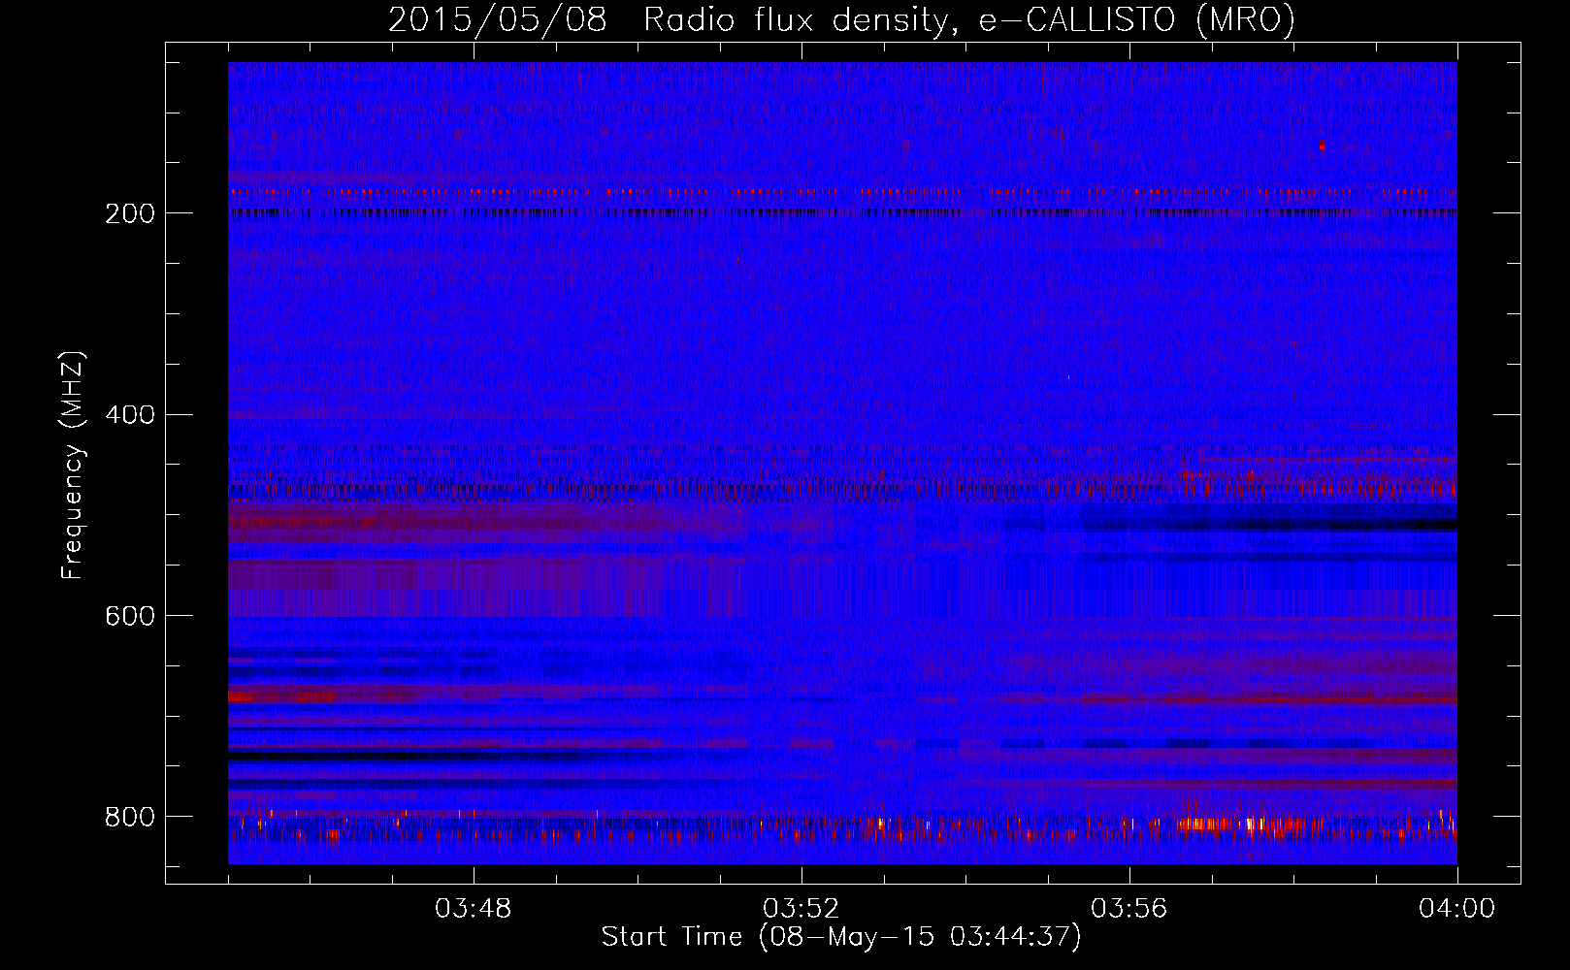Click the 03:48 time tick label

(x=474, y=909)
